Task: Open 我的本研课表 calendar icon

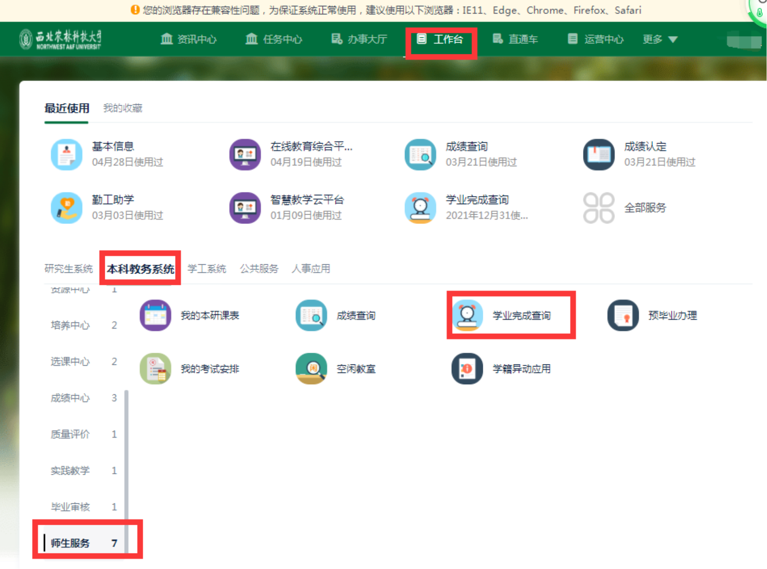Action: pyautogui.click(x=155, y=316)
